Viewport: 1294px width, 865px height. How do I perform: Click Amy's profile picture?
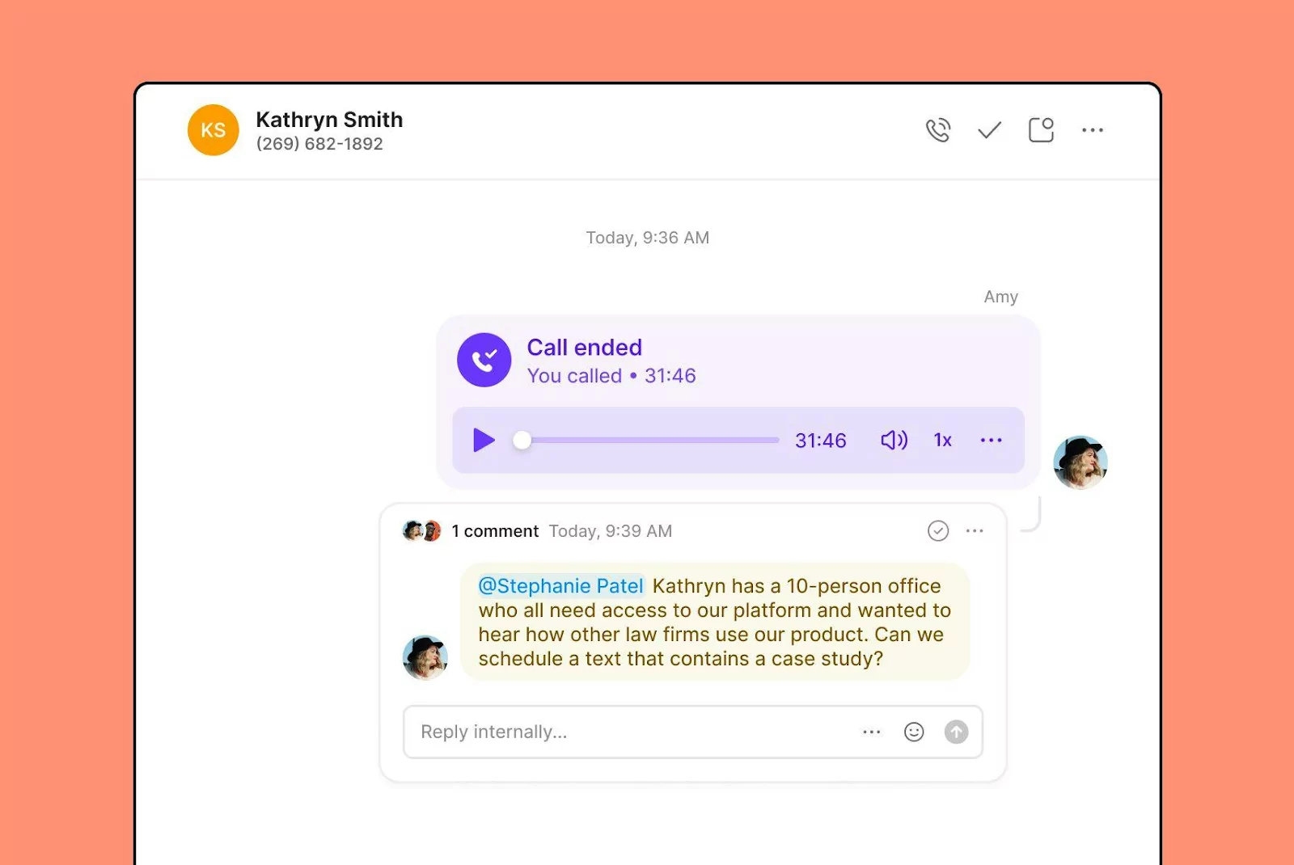pyautogui.click(x=1081, y=462)
